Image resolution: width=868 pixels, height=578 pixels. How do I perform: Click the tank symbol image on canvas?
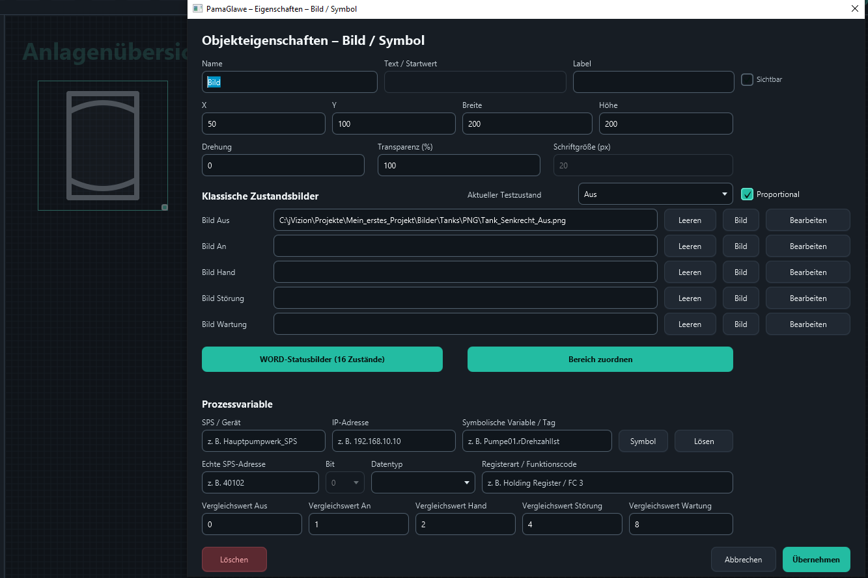coord(103,146)
